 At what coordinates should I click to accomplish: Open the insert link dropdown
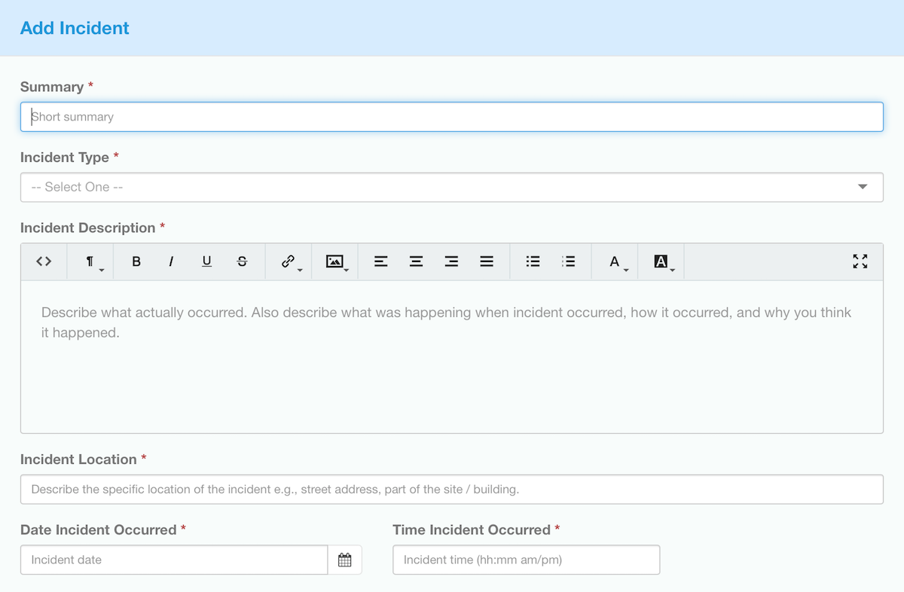pyautogui.click(x=289, y=261)
